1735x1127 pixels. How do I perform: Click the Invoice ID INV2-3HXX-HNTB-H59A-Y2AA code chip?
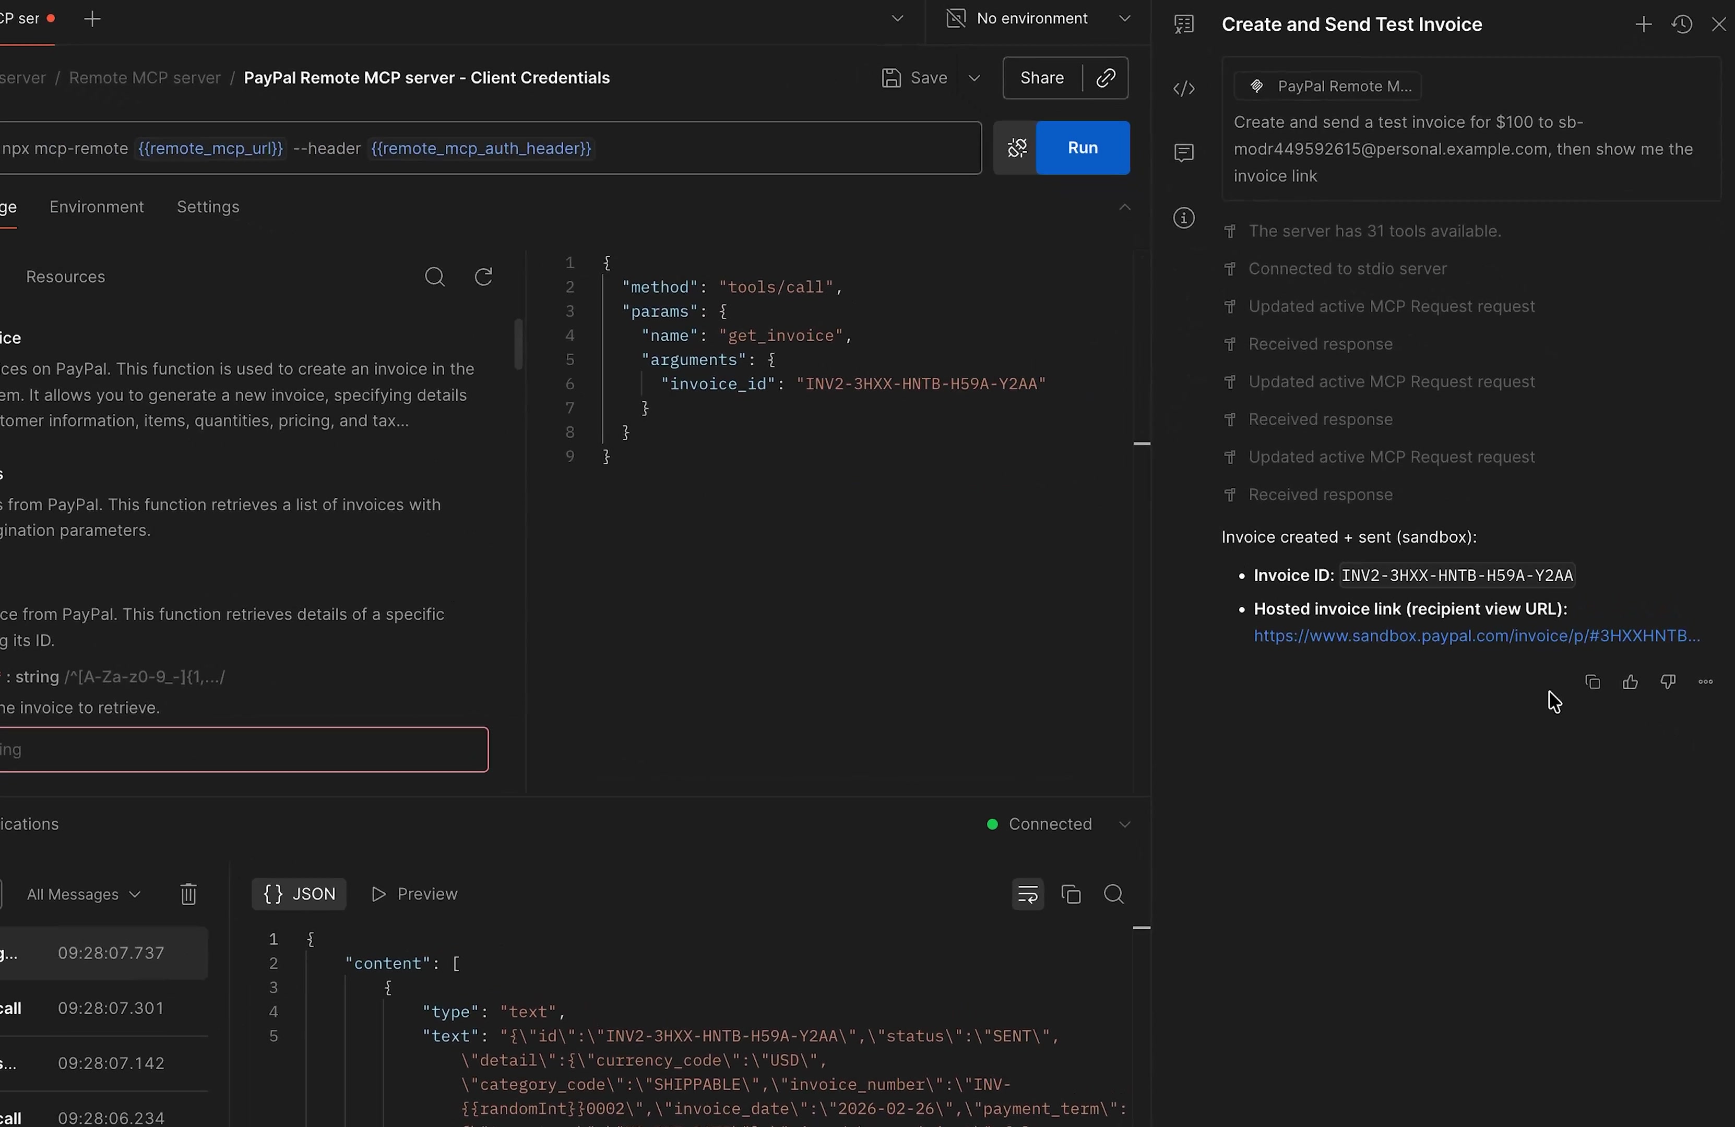point(1457,576)
